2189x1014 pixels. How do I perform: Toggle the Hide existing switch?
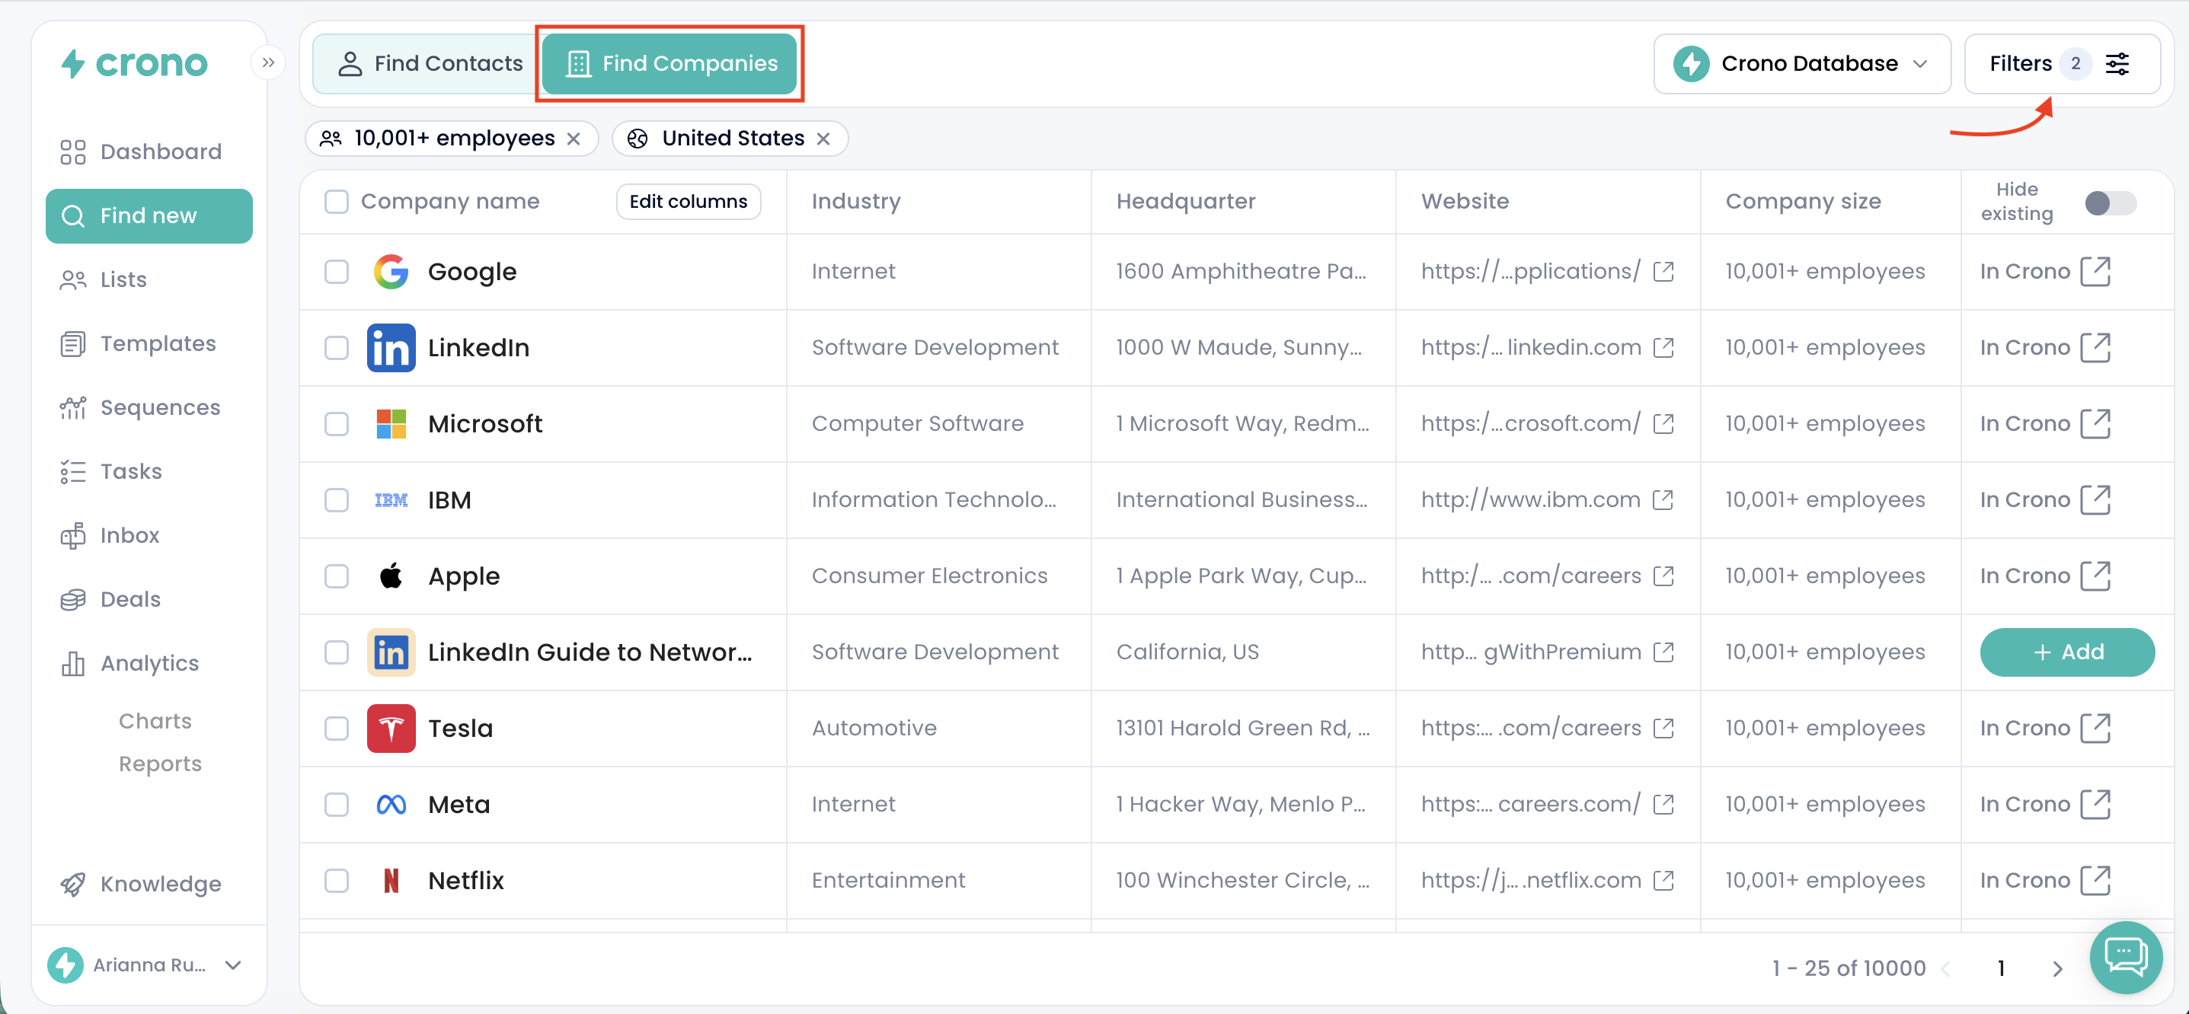(x=2110, y=202)
